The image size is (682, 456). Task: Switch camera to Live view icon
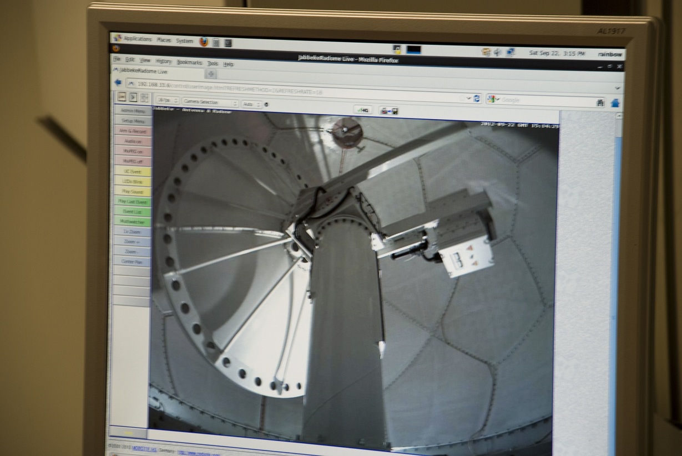click(x=121, y=96)
